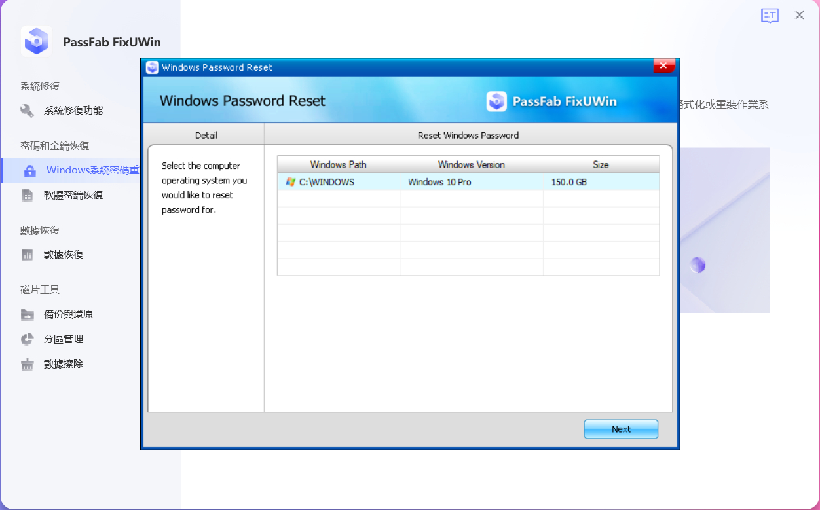Viewport: 820px width, 510px height.
Task: Click the Detail panel header
Action: click(x=206, y=136)
